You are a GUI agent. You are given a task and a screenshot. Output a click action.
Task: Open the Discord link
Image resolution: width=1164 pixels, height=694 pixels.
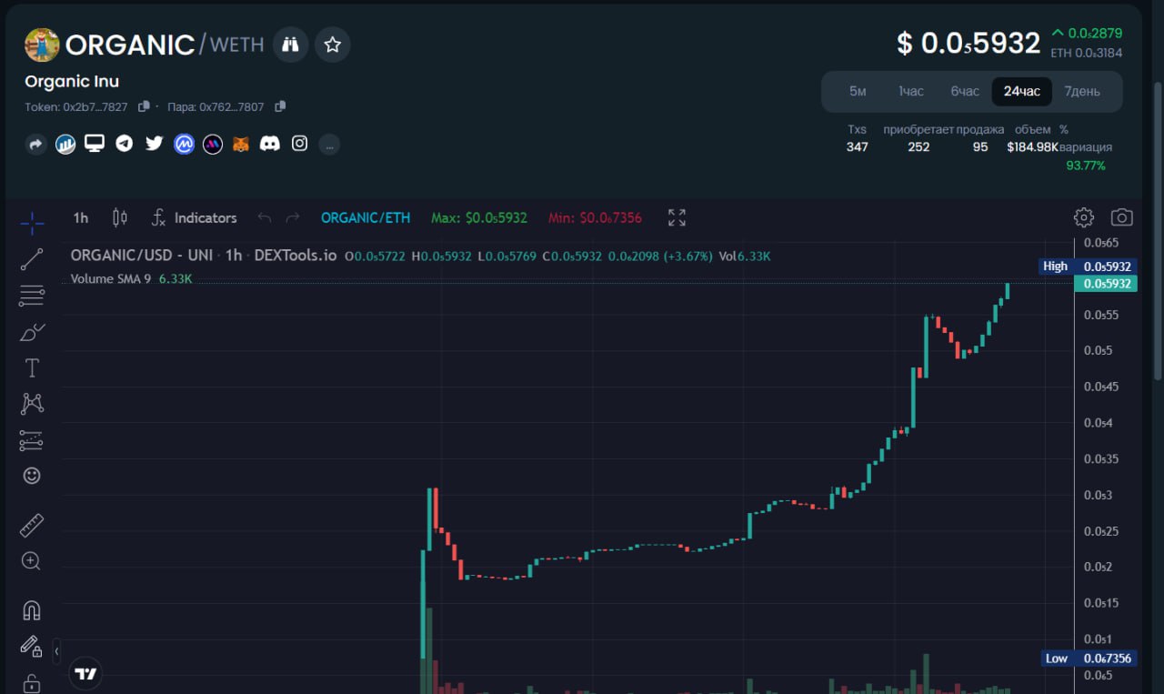point(270,143)
